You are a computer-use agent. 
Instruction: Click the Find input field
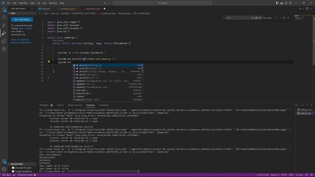(238, 18)
